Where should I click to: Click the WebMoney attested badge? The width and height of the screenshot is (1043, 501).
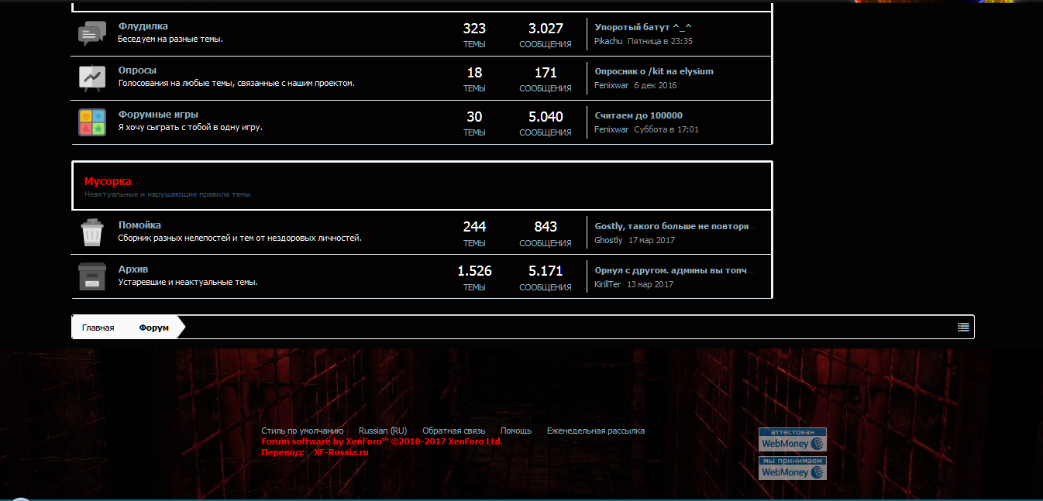(792, 439)
